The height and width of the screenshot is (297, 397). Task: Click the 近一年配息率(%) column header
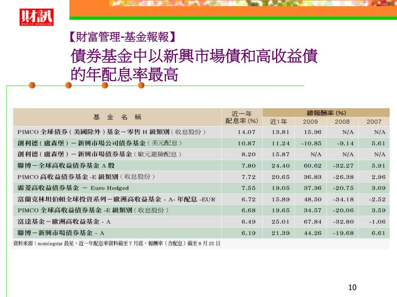(x=242, y=117)
